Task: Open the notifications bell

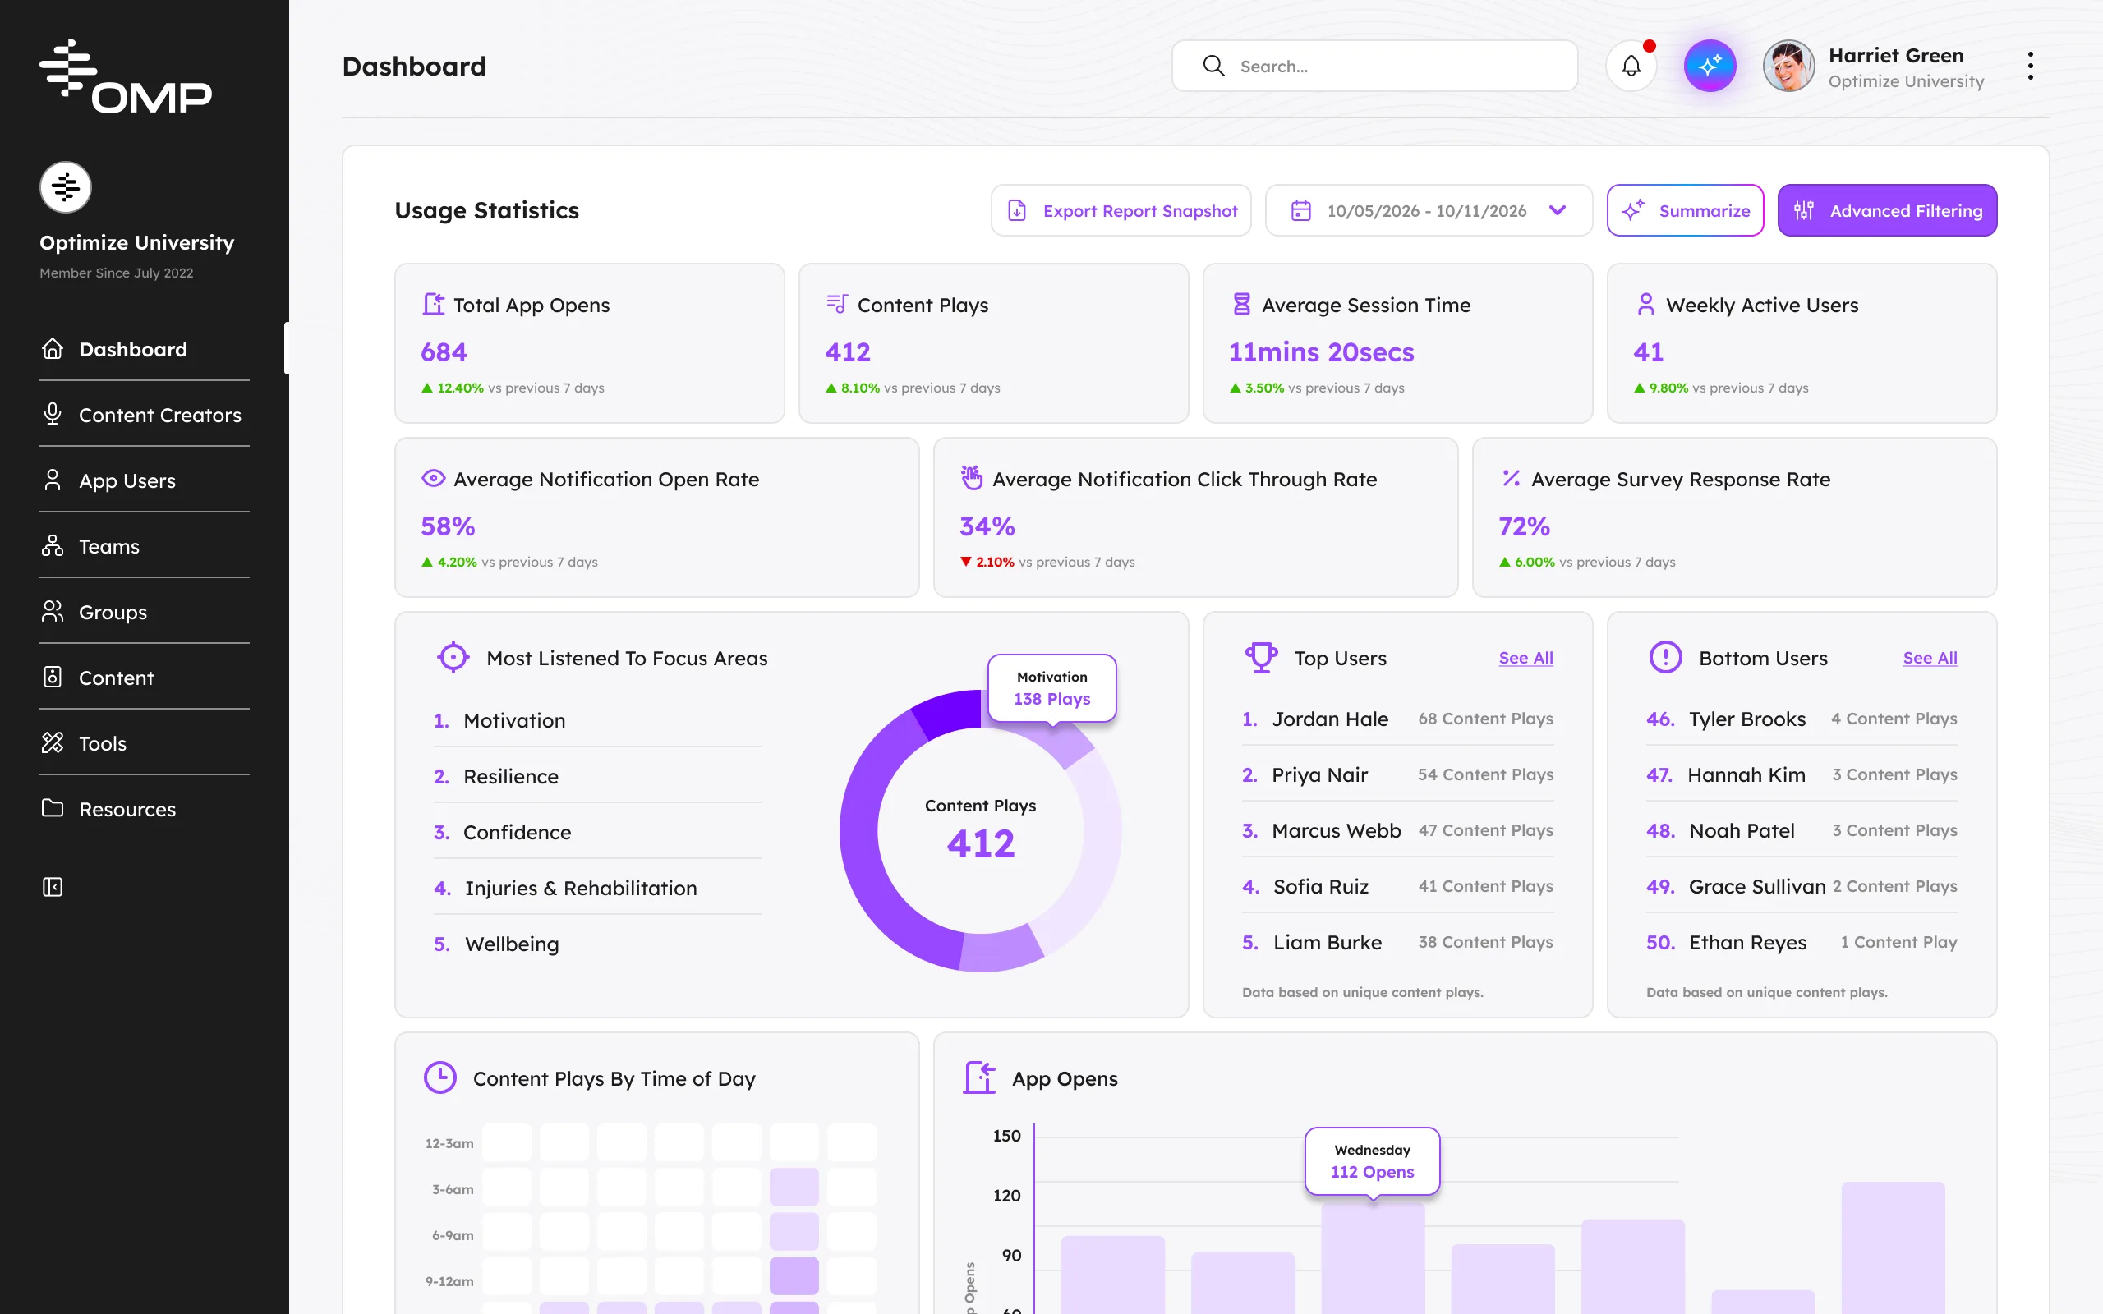Action: (x=1631, y=66)
